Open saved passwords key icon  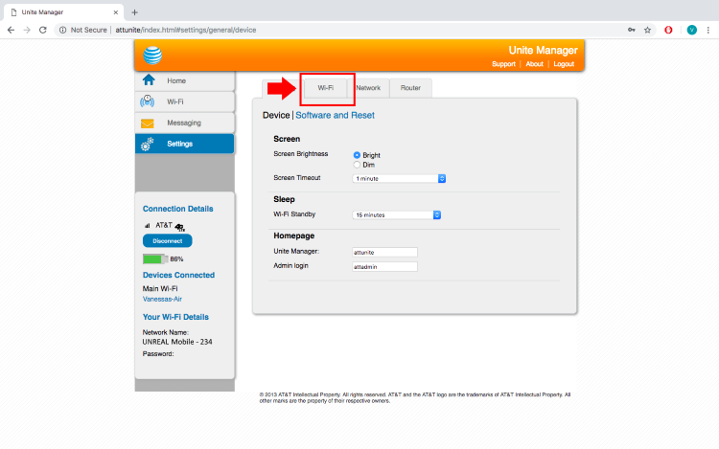pyautogui.click(x=632, y=30)
